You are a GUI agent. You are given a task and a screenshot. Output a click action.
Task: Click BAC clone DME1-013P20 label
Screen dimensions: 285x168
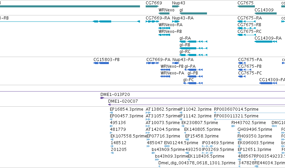pyautogui.click(x=115, y=95)
